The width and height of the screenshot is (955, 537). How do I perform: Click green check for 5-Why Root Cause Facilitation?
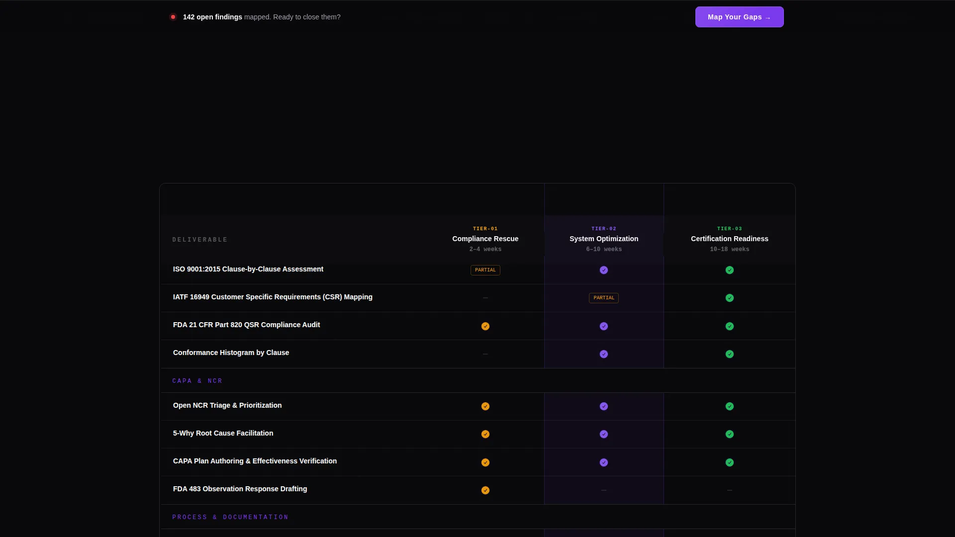(x=730, y=434)
